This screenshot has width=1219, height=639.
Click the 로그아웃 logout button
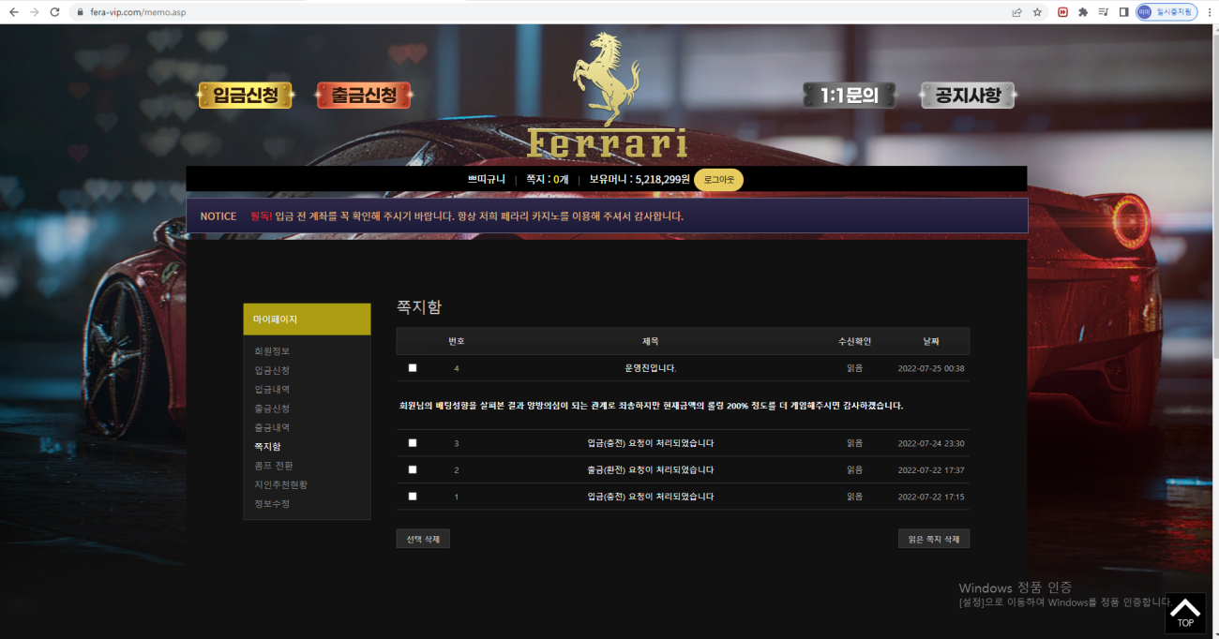(x=718, y=180)
